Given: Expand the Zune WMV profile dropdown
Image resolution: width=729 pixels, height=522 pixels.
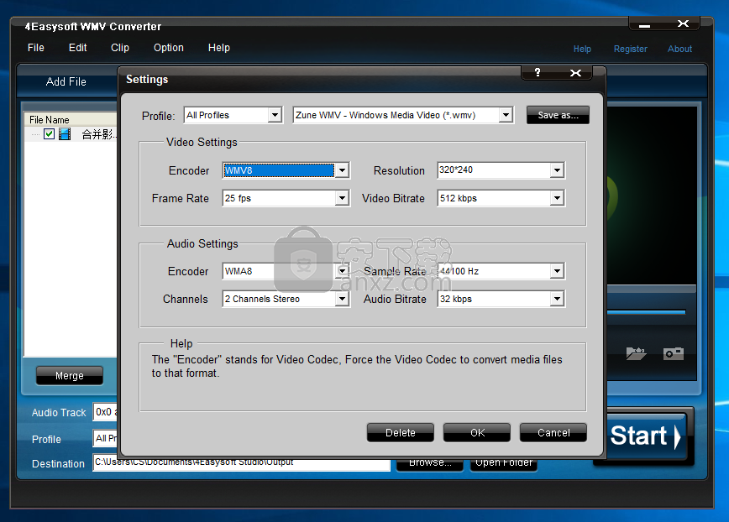Looking at the screenshot, I should (506, 115).
